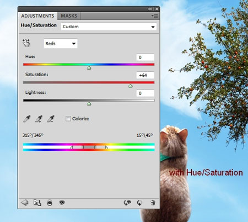Image resolution: width=248 pixels, height=222 pixels.
Task: Click the Lightness value field
Action: (145, 93)
